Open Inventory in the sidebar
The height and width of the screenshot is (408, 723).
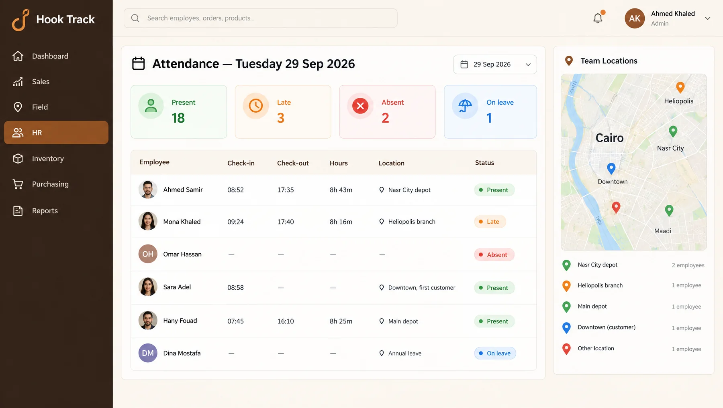[56, 159]
